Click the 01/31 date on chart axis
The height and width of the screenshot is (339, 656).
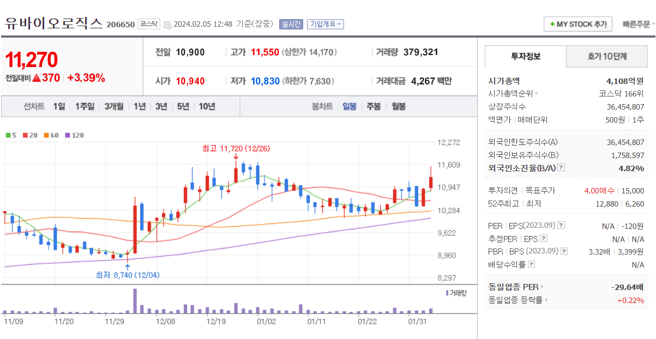click(x=417, y=322)
